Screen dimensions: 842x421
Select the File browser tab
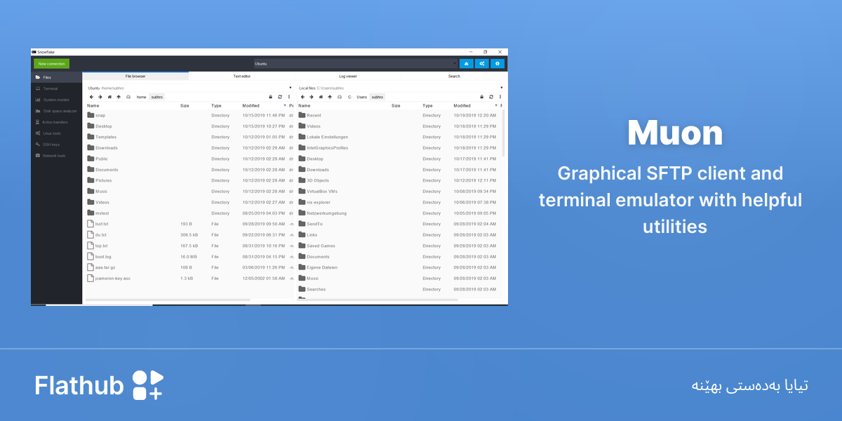click(x=135, y=76)
